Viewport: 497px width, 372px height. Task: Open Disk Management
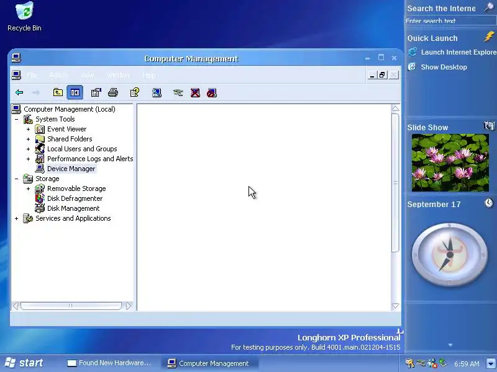click(73, 208)
